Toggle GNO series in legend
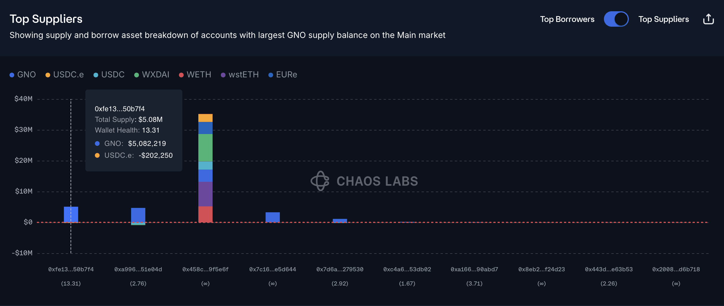This screenshot has width=724, height=306. [23, 75]
